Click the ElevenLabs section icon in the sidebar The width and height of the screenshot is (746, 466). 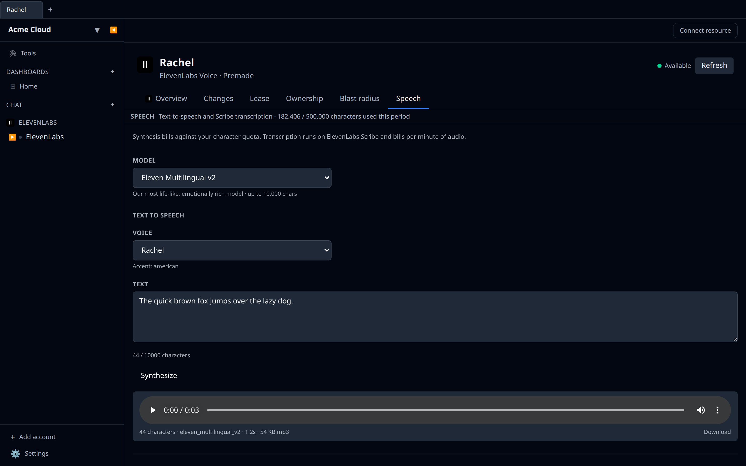(10, 123)
